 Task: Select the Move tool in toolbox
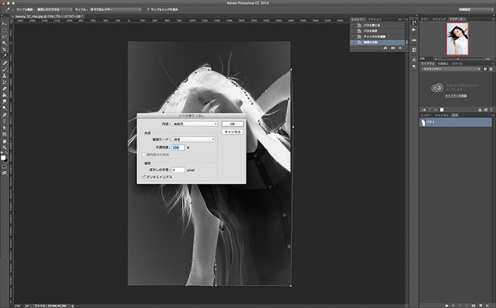click(5, 24)
